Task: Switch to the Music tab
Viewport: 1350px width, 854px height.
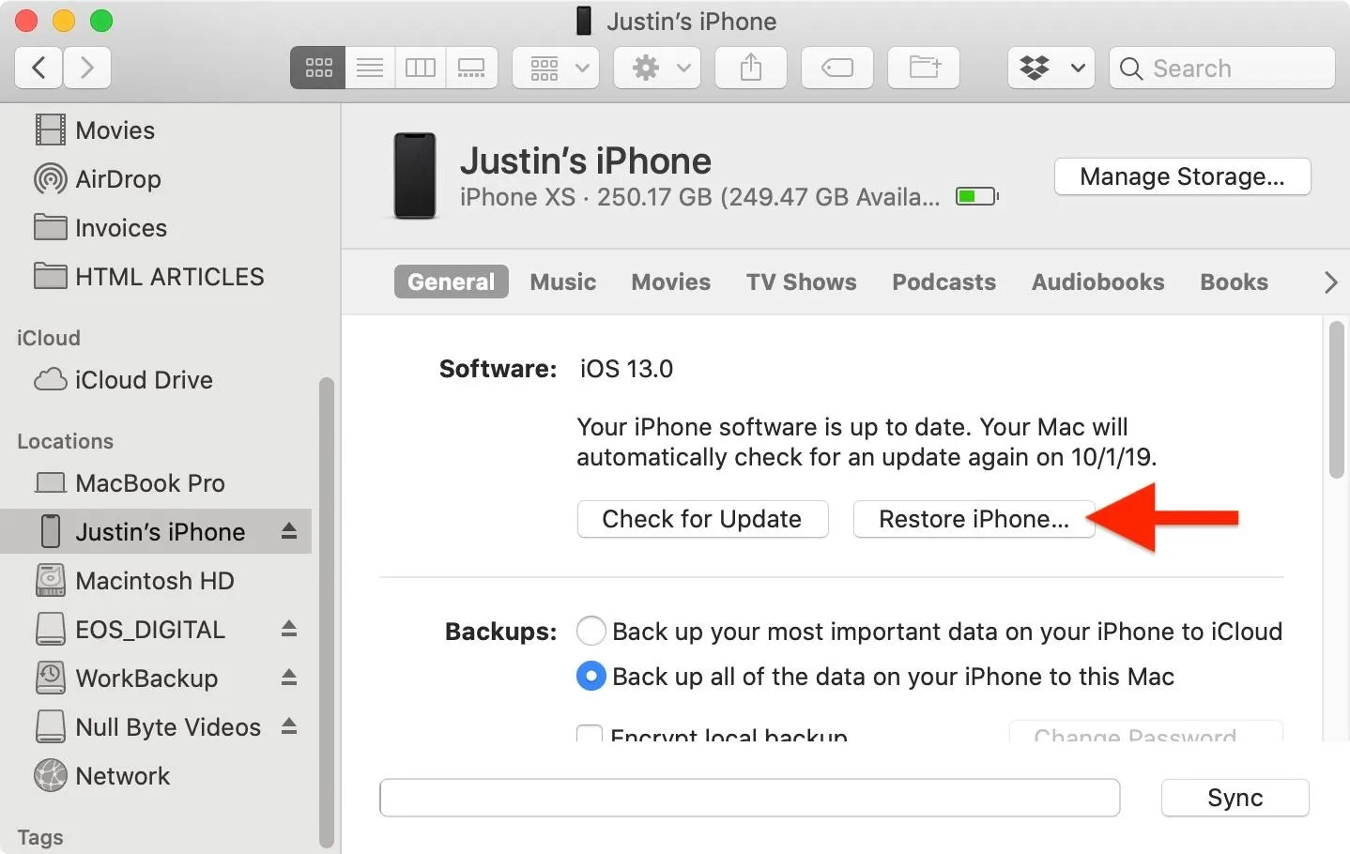Action: 563,282
